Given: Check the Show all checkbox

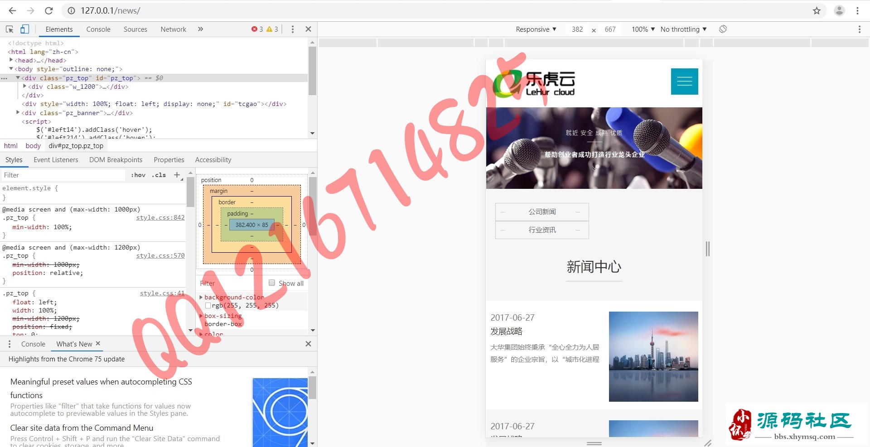Looking at the screenshot, I should pos(272,283).
